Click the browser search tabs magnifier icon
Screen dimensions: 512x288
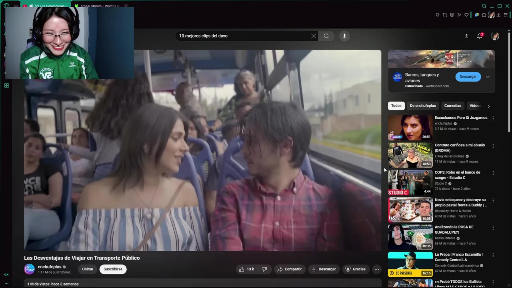click(x=484, y=6)
